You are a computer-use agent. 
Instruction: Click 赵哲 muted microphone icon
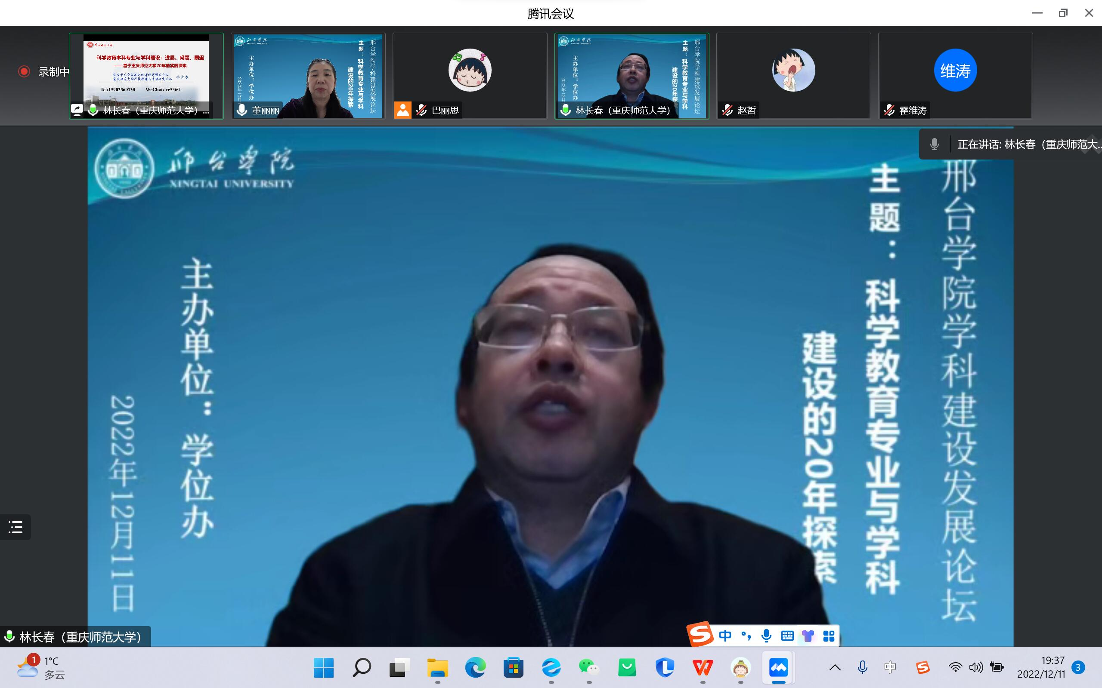727,110
